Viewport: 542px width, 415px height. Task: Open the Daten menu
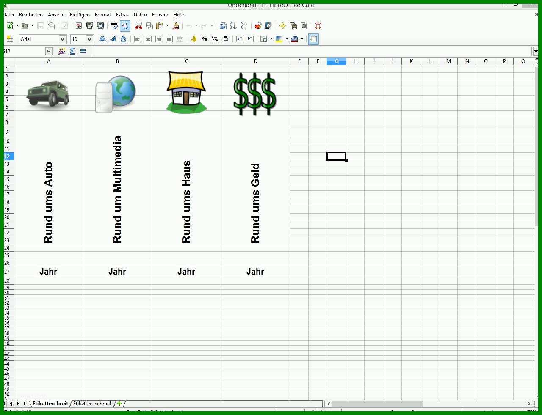(x=140, y=15)
